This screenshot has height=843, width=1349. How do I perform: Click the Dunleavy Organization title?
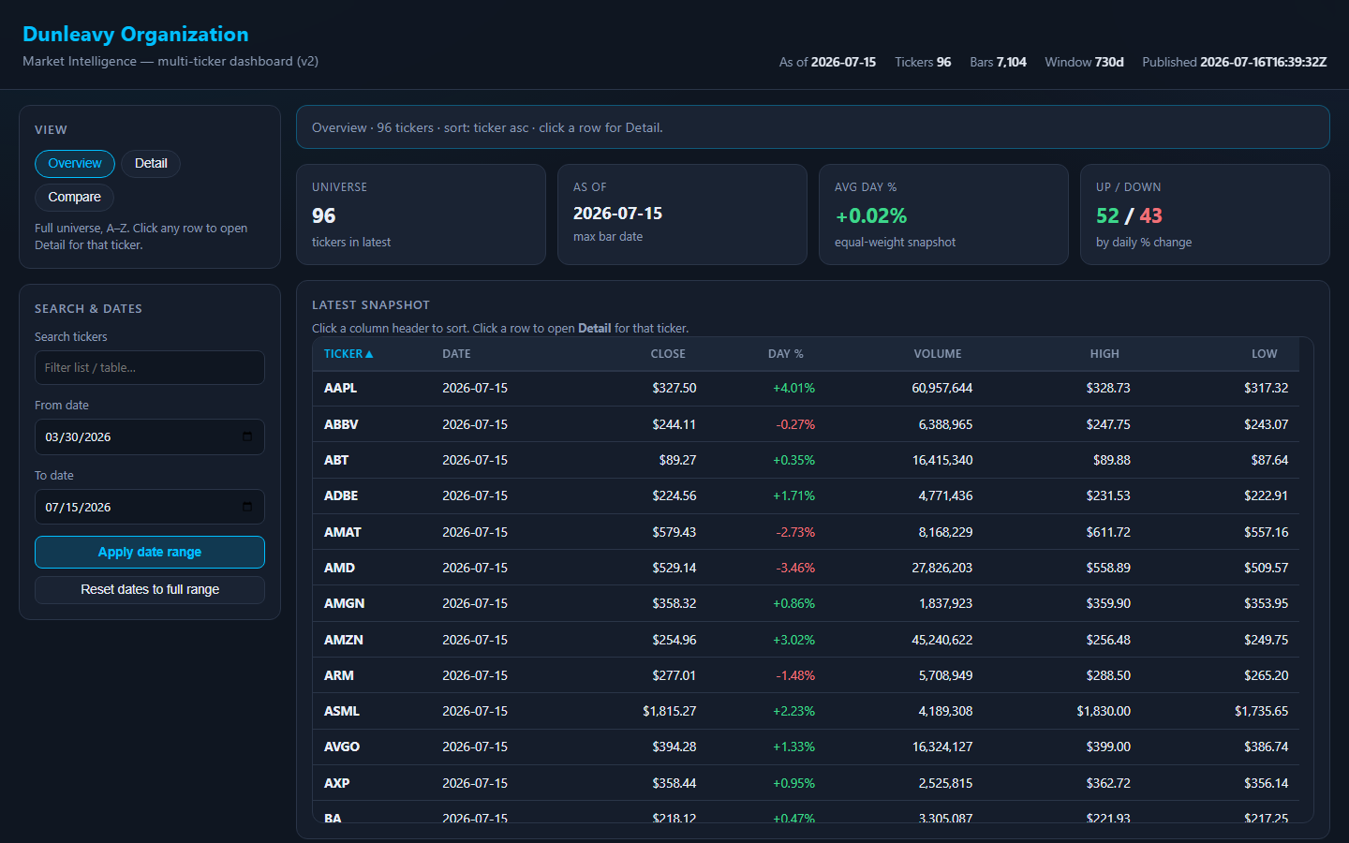point(136,35)
